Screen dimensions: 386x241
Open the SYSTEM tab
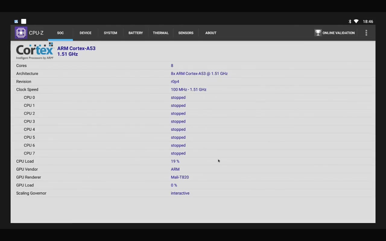pos(110,33)
